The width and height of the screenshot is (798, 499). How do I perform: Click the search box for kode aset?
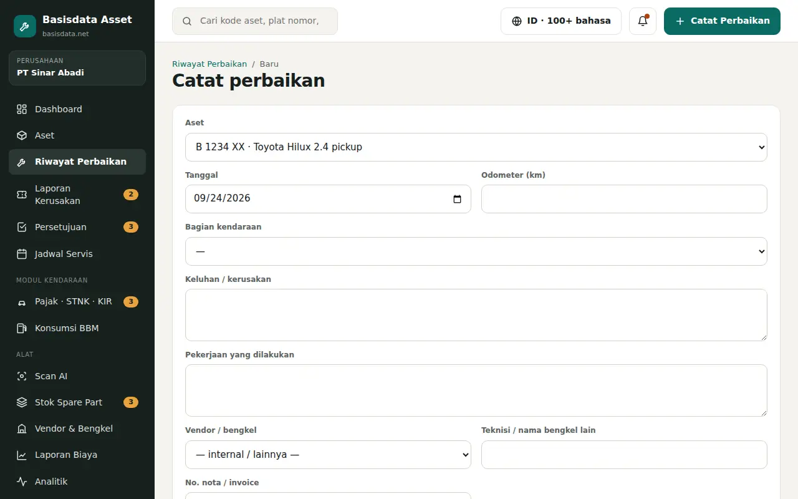[255, 21]
